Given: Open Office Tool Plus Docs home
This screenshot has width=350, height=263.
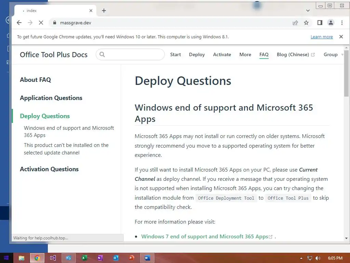Looking at the screenshot, I should tap(54, 54).
